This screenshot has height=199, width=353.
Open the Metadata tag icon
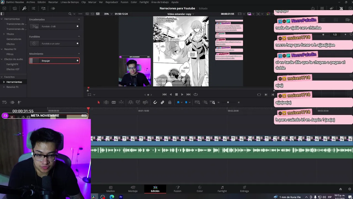pyautogui.click(x=331, y=8)
